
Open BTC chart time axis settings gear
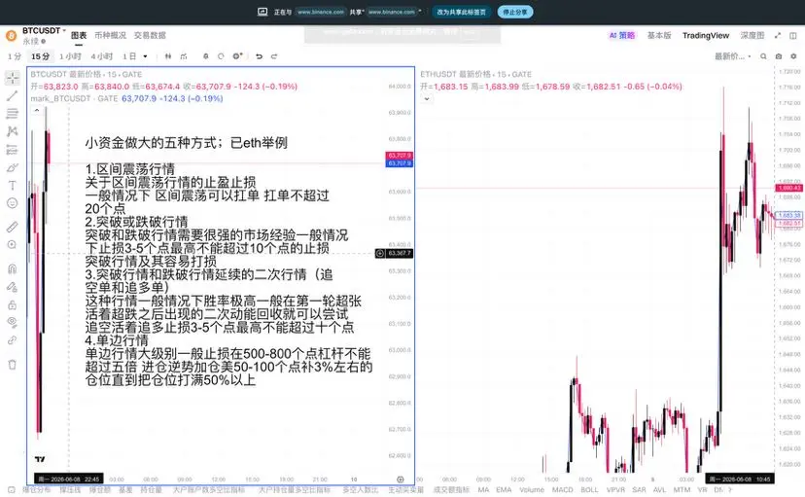401,479
